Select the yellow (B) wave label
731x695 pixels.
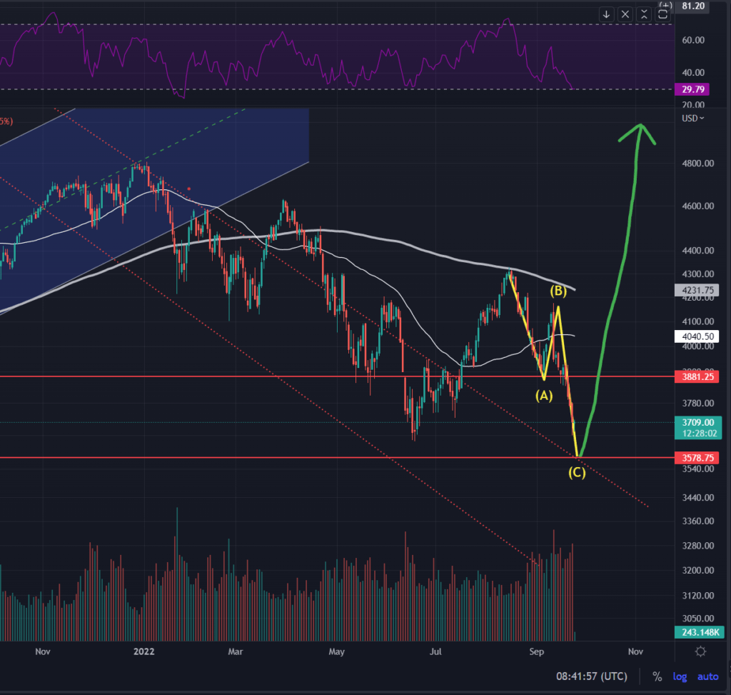pyautogui.click(x=558, y=291)
